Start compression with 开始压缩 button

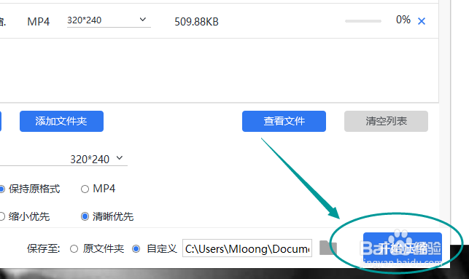click(403, 248)
